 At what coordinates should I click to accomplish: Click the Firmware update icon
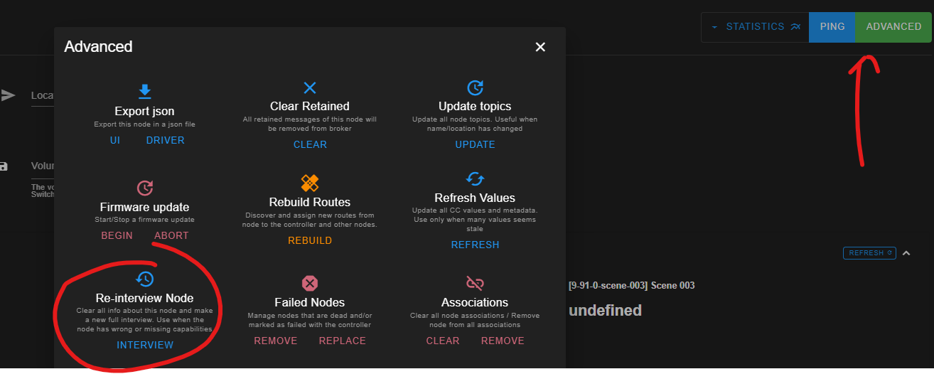tap(144, 188)
